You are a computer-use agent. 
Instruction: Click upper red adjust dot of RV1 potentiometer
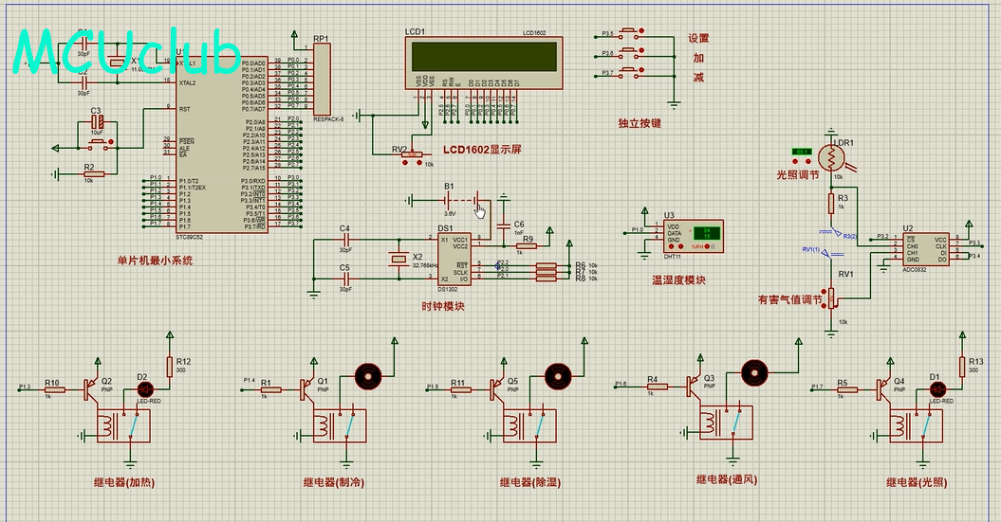[825, 292]
